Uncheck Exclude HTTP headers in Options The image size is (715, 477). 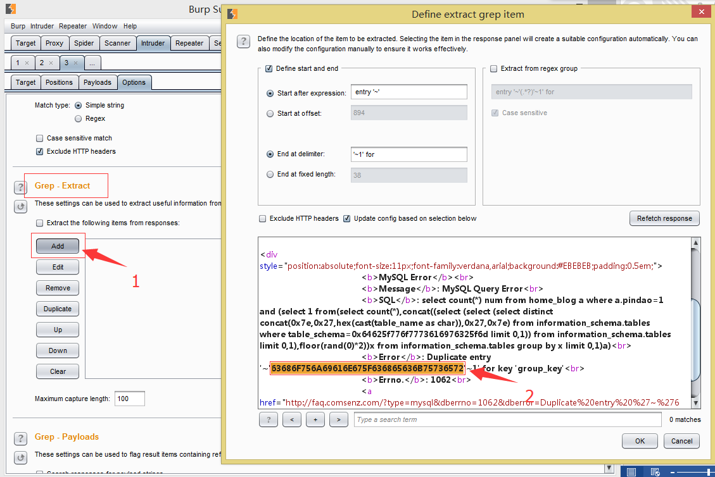point(40,151)
